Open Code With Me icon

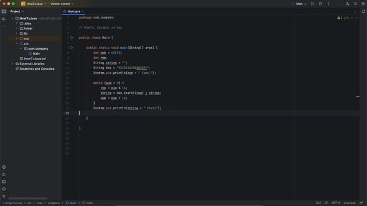348,4
